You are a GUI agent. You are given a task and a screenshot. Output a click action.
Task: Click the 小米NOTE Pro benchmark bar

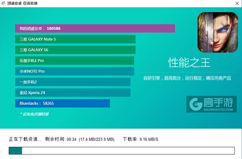[x=75, y=71]
